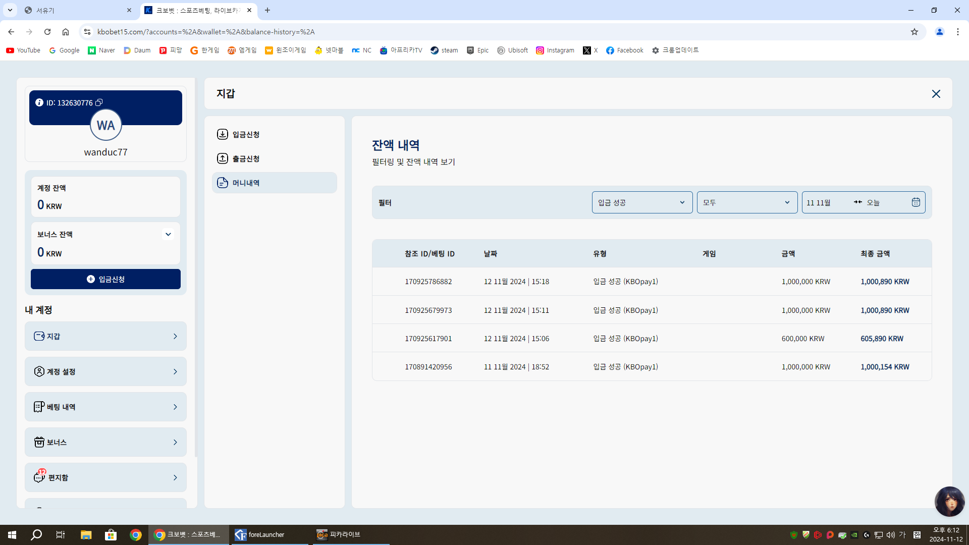Open the YouTube bookmark
The height and width of the screenshot is (545, 969).
pos(23,50)
